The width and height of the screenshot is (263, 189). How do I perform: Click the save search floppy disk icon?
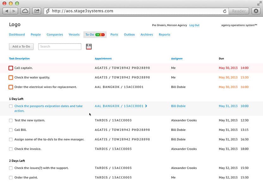click(89, 46)
